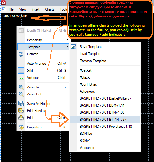The width and height of the screenshot is (154, 162).
Task: Toggle the Grid icon in context menu
Action: pyautogui.click(x=21, y=71)
